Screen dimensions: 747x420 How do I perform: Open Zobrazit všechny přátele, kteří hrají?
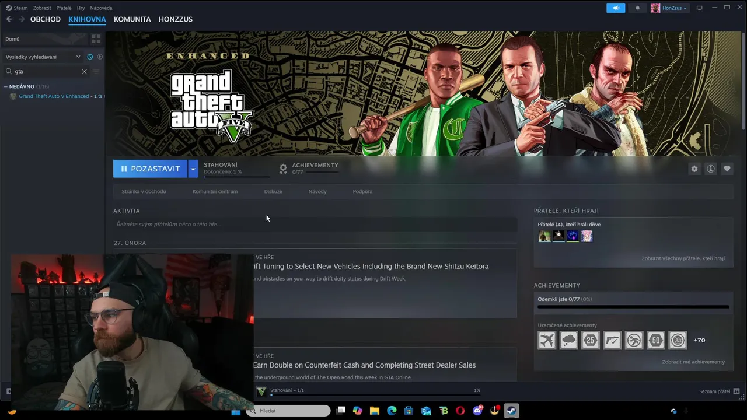click(683, 258)
